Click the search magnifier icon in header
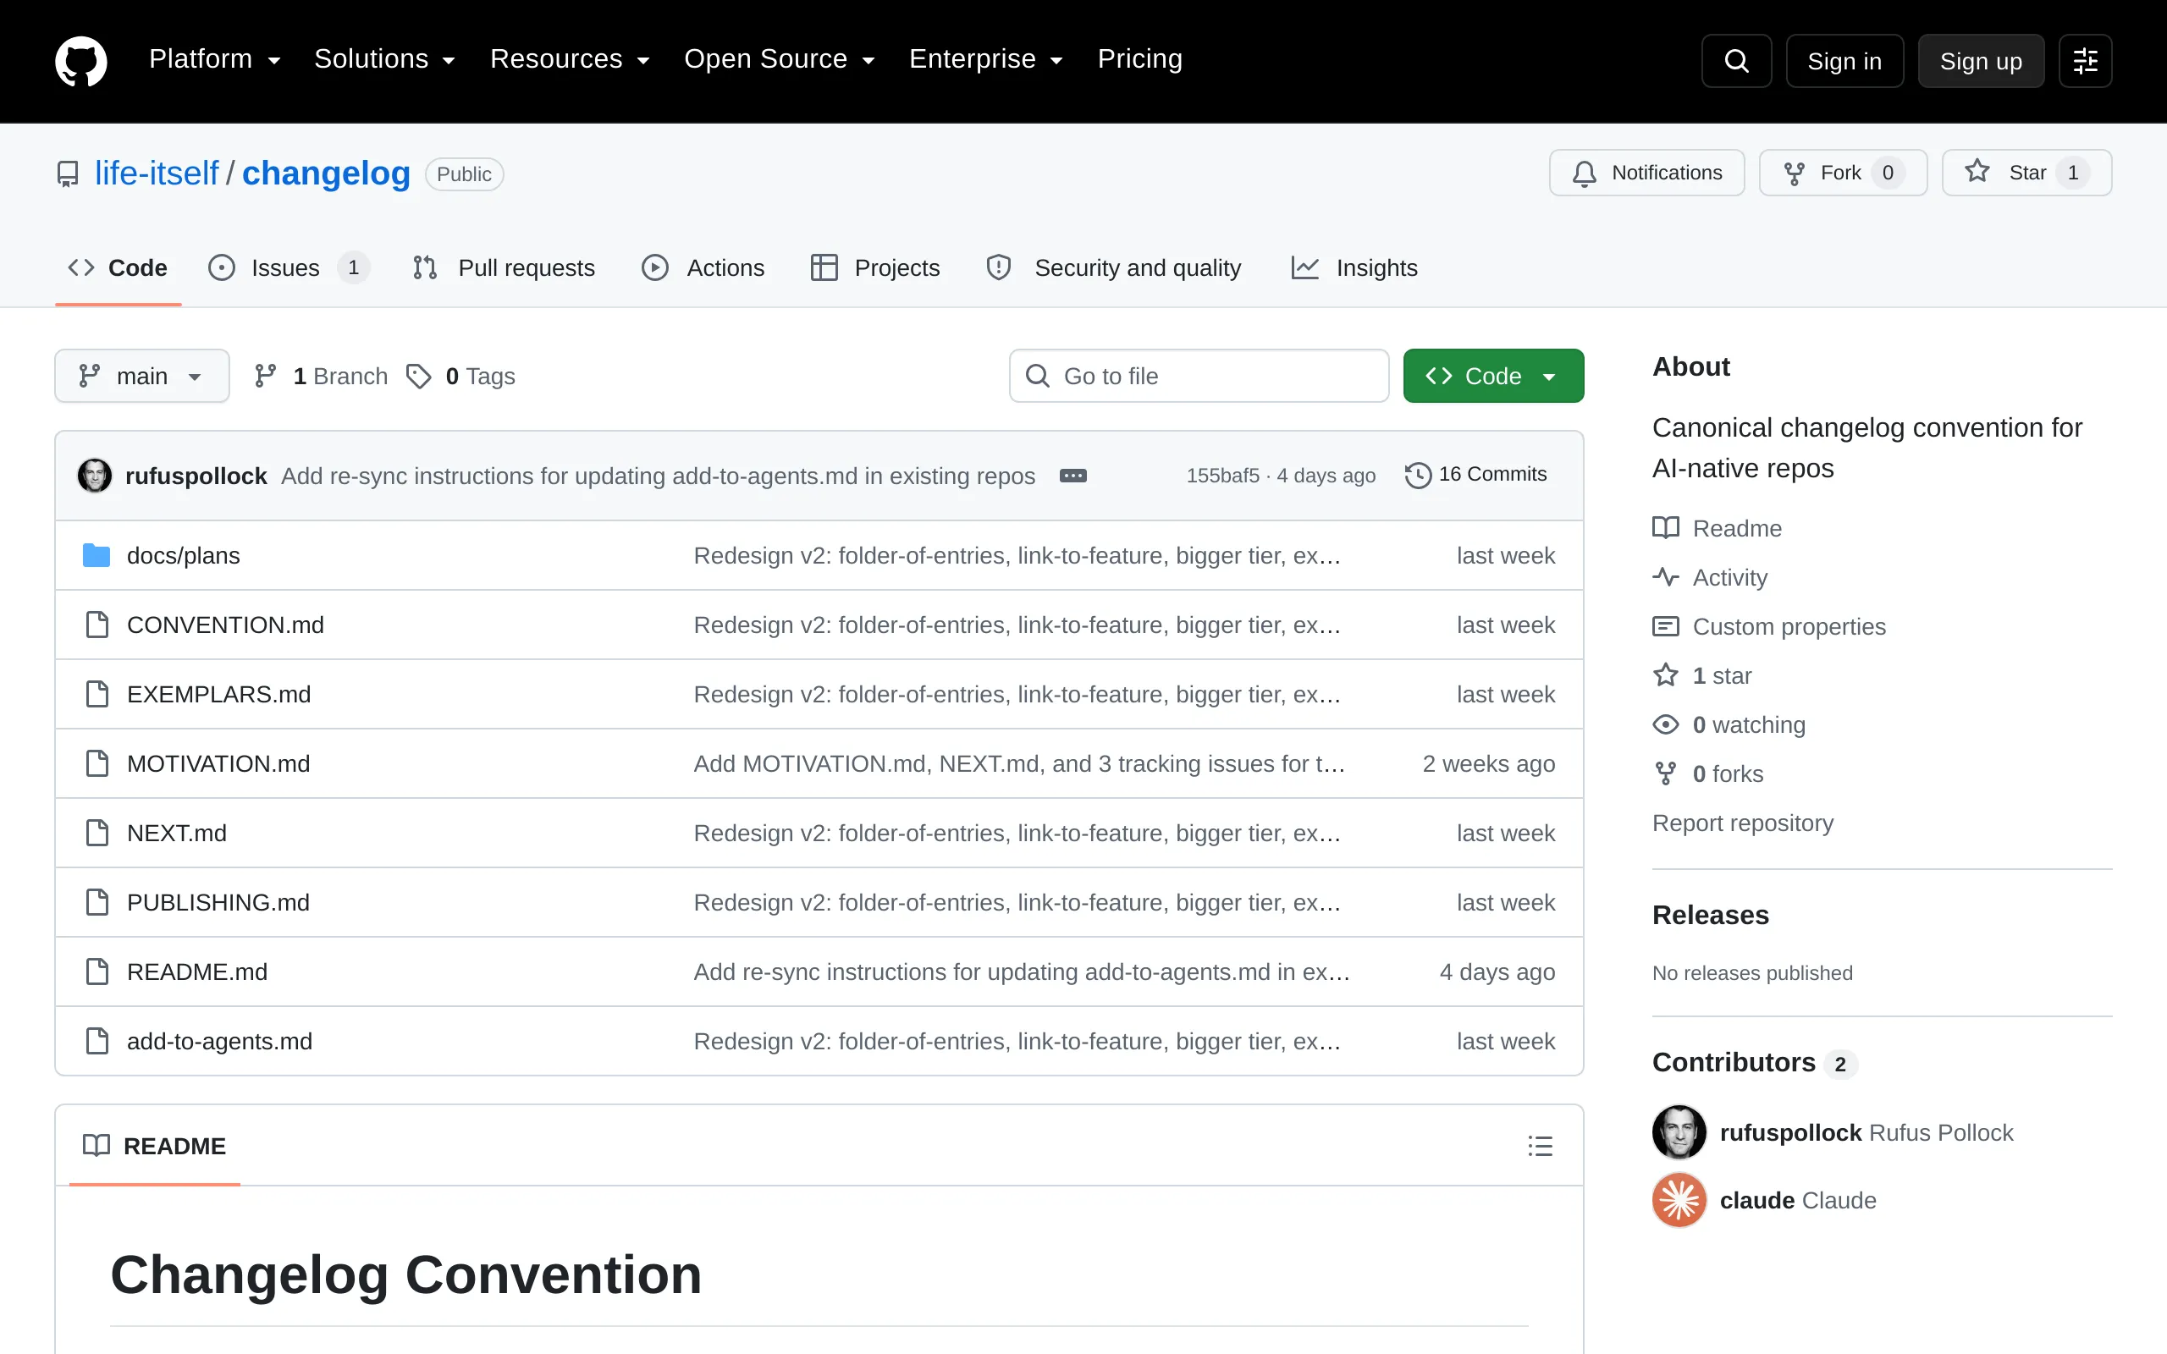Image resolution: width=2167 pixels, height=1354 pixels. pyautogui.click(x=1735, y=61)
